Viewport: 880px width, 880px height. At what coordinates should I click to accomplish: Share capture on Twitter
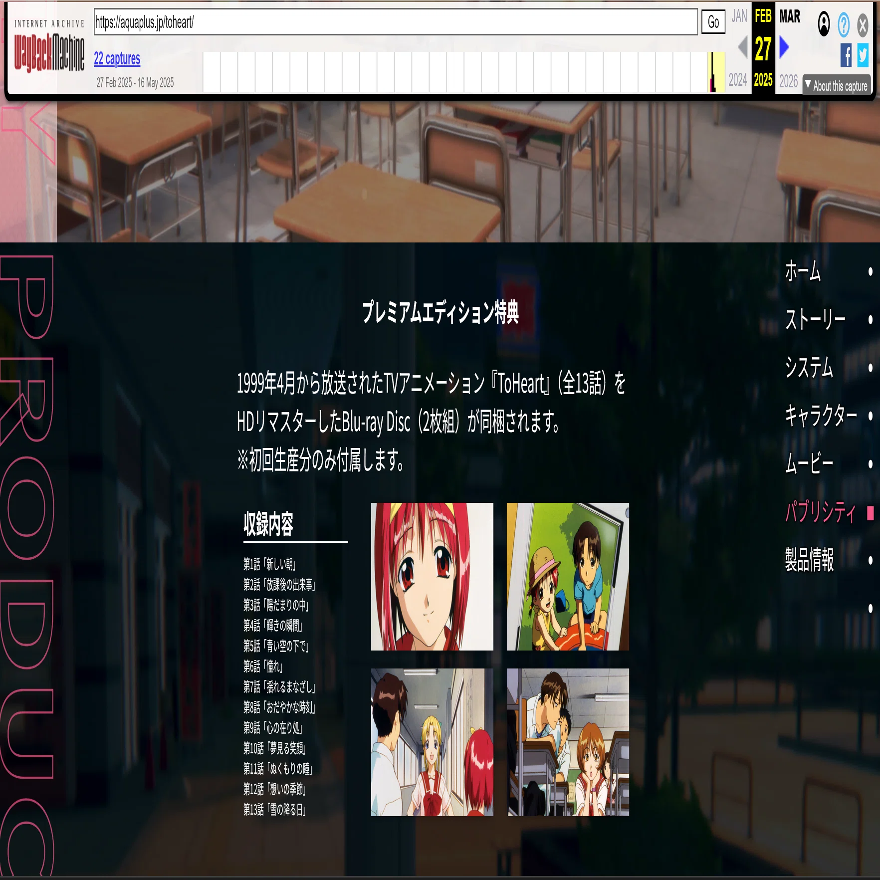point(863,55)
